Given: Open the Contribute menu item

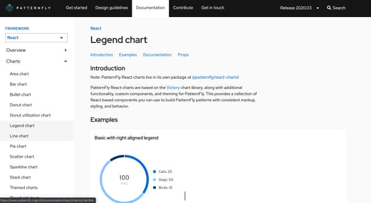Looking at the screenshot, I should tap(183, 8).
